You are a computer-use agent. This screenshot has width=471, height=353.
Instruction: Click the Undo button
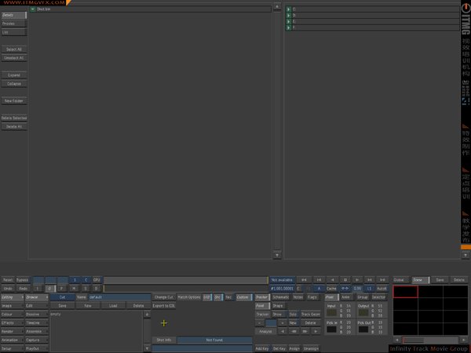8,289
